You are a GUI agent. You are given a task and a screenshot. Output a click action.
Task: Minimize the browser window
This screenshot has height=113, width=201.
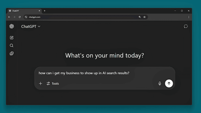pyautogui.click(x=175, y=11)
